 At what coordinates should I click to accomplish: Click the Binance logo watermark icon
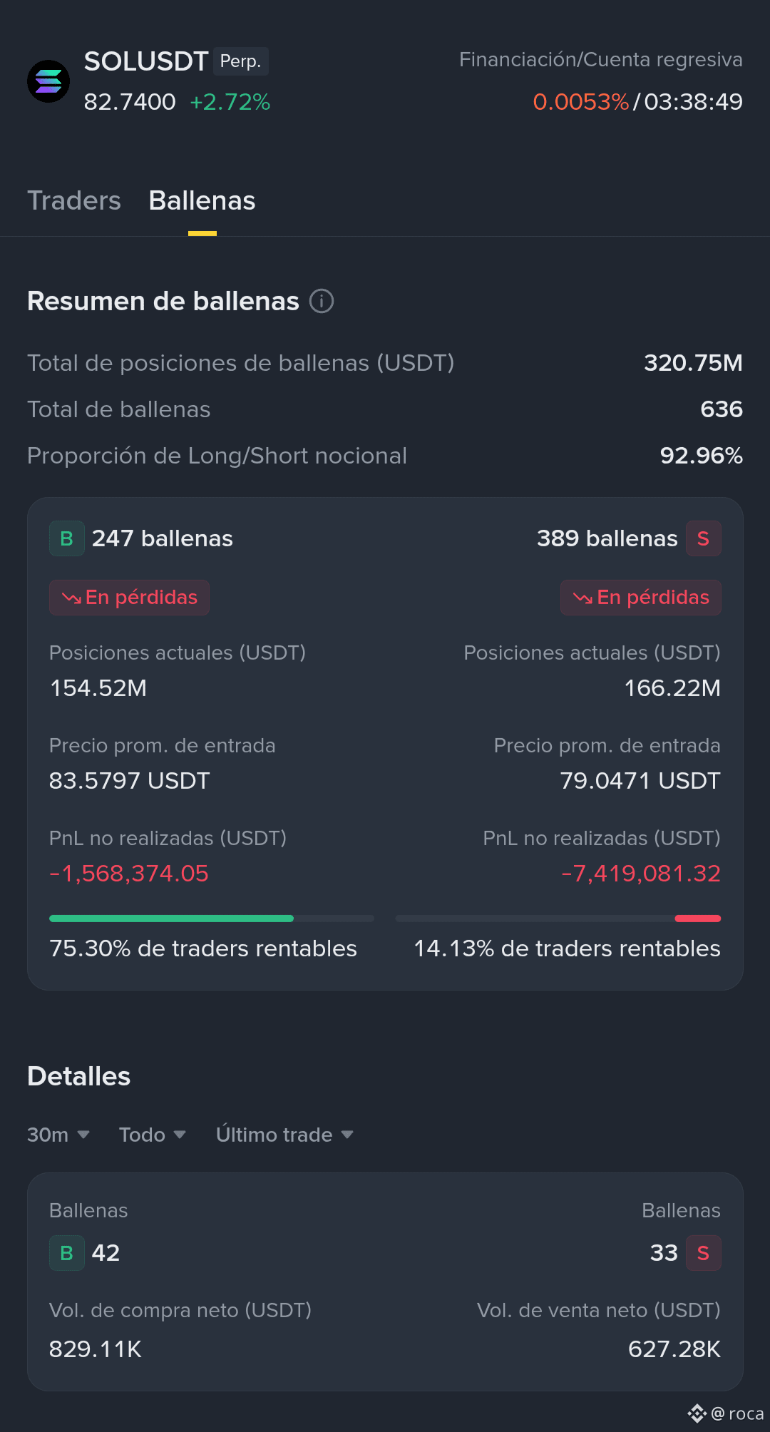pyautogui.click(x=697, y=1413)
